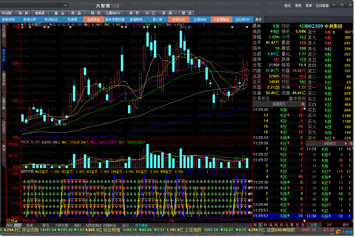Click the 大智慧 logo in the status bar
The image size is (355, 237).
point(344,232)
